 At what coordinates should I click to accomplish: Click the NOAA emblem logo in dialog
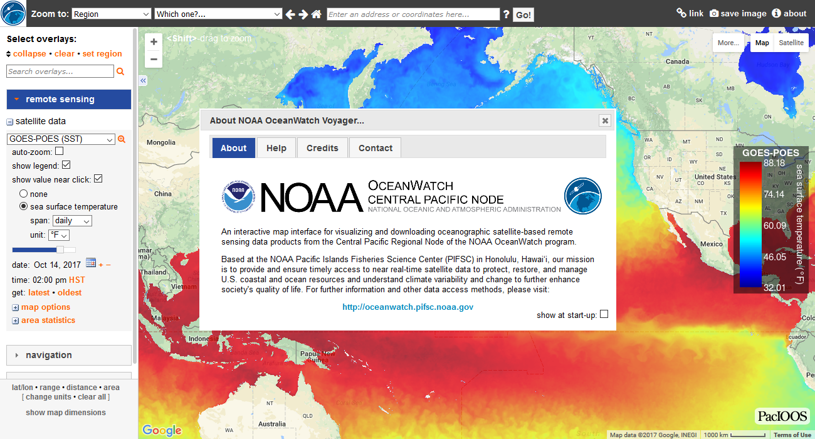tap(238, 196)
